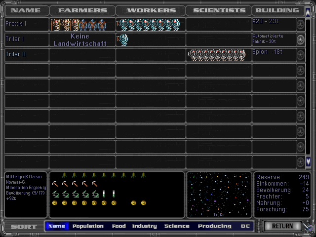
Task: Select the first farmer in Praxis I
Action: 54,24
